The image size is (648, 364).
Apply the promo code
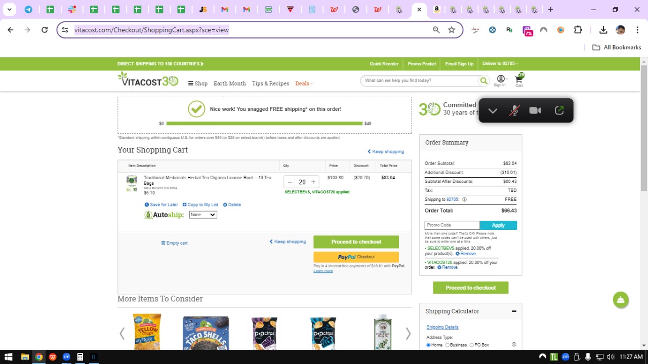[498, 225]
